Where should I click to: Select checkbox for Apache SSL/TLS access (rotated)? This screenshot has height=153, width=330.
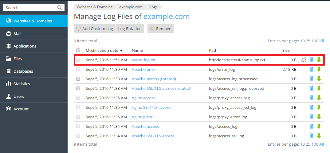pyautogui.click(x=78, y=89)
